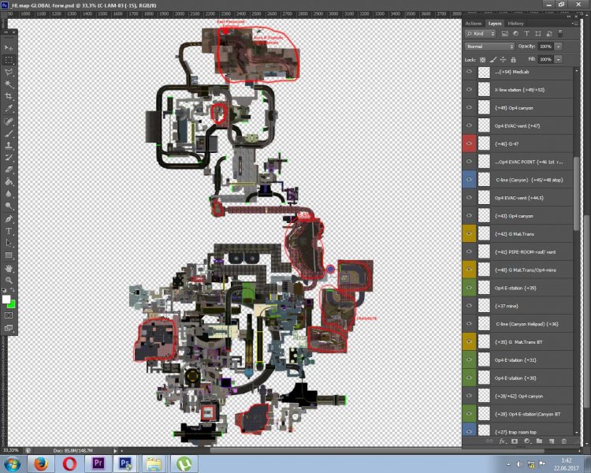
Task: Select the Path Selection tool
Action: coord(9,243)
